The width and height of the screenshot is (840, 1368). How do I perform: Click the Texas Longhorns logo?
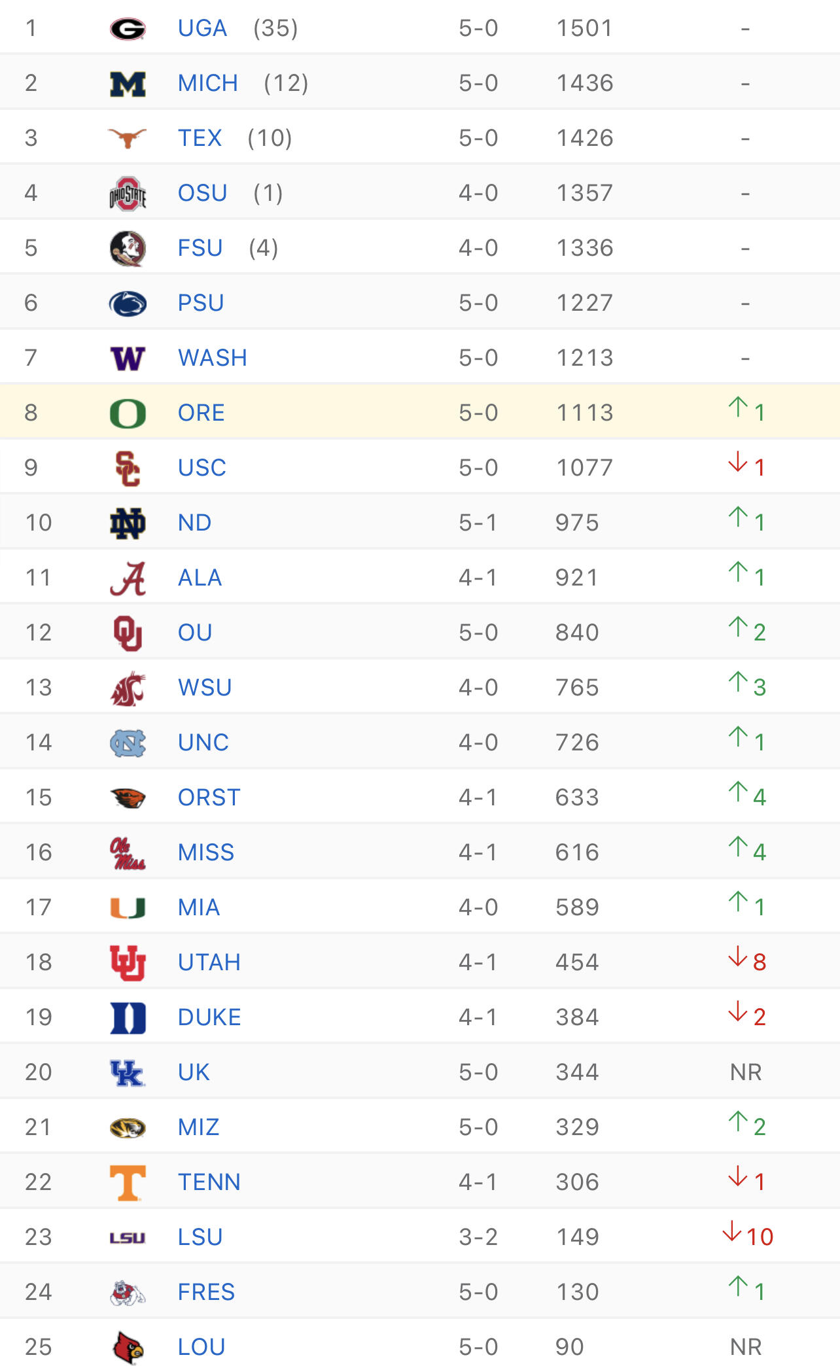[x=128, y=138]
